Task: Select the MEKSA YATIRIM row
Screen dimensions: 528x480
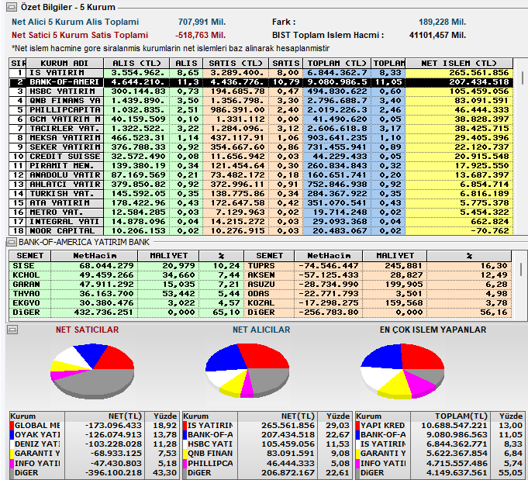Action: pos(261,138)
